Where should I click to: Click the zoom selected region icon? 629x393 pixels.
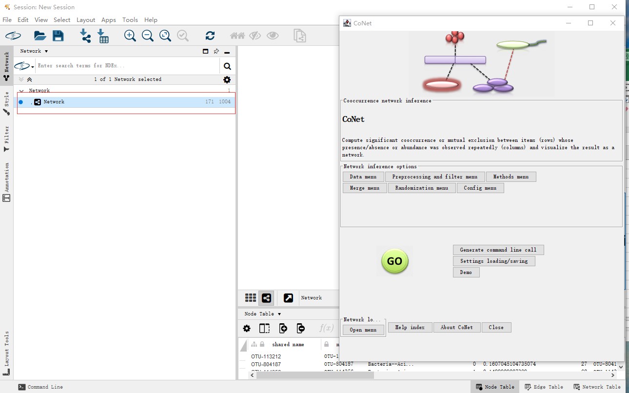click(x=183, y=36)
